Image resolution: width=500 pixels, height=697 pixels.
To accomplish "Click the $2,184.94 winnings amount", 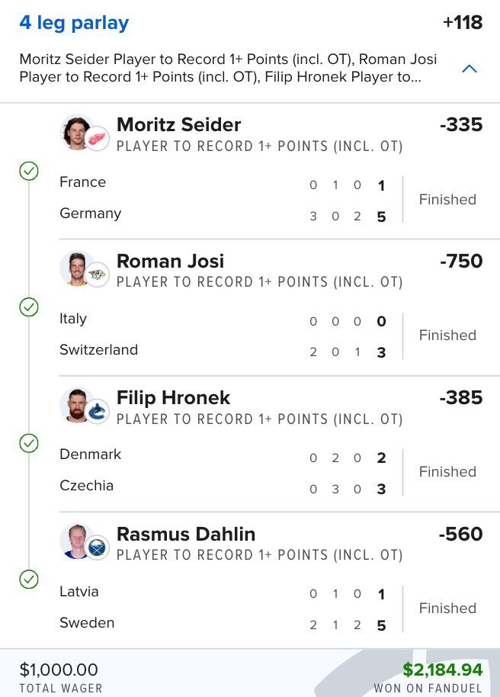I will click(x=443, y=670).
